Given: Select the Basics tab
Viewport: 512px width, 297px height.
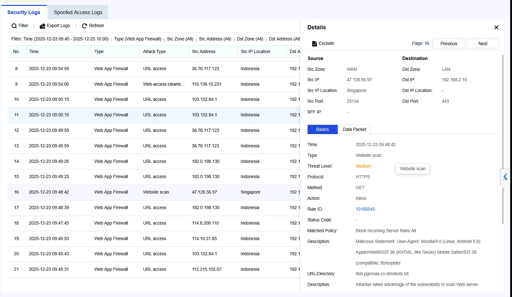Looking at the screenshot, I should pyautogui.click(x=322, y=129).
